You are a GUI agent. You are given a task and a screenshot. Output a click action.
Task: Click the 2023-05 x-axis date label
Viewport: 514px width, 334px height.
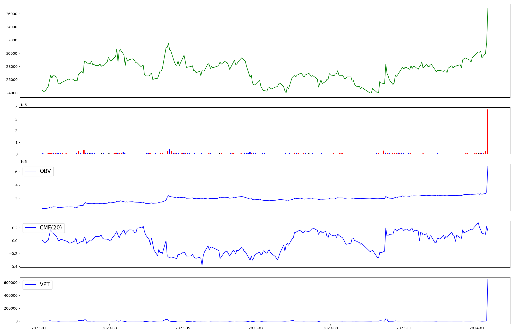pyautogui.click(x=183, y=328)
